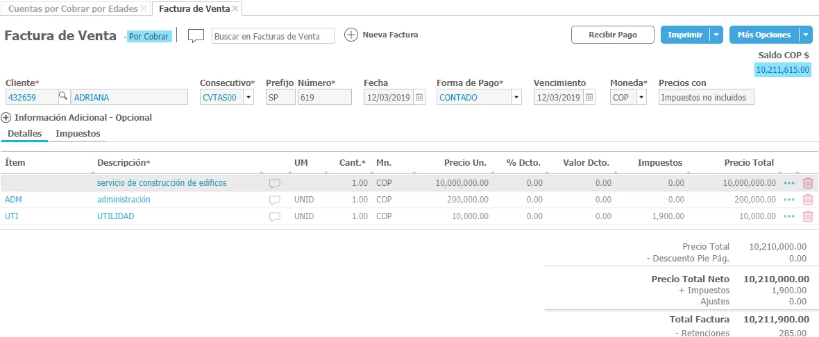
Task: Click the plus icon for Nueva Factura
Action: tap(351, 35)
